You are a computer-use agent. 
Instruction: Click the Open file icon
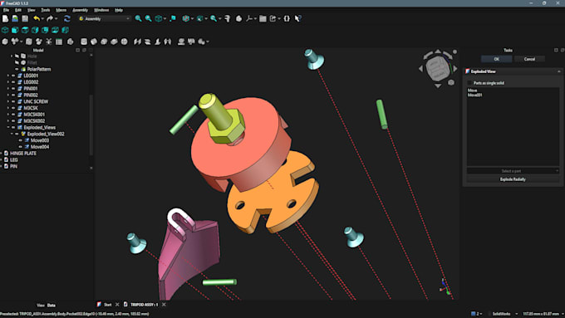coord(15,18)
